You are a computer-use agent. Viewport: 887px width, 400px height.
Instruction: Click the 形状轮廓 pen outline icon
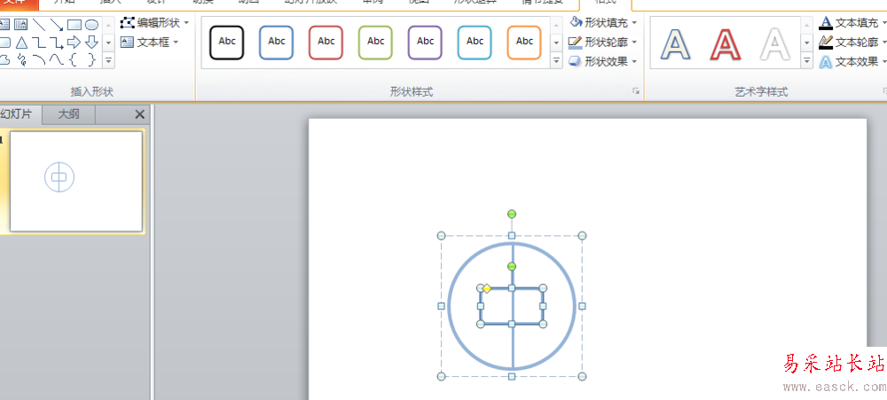[576, 42]
